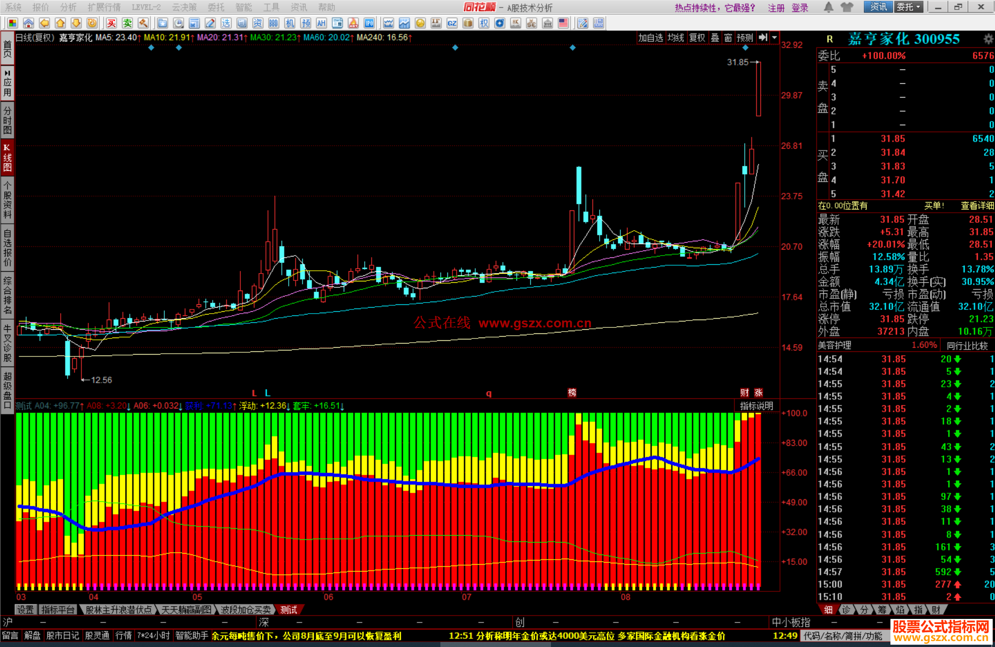995x647 pixels.
Task: Click the green 卖 (sell) toolbar icon
Action: 128,23
